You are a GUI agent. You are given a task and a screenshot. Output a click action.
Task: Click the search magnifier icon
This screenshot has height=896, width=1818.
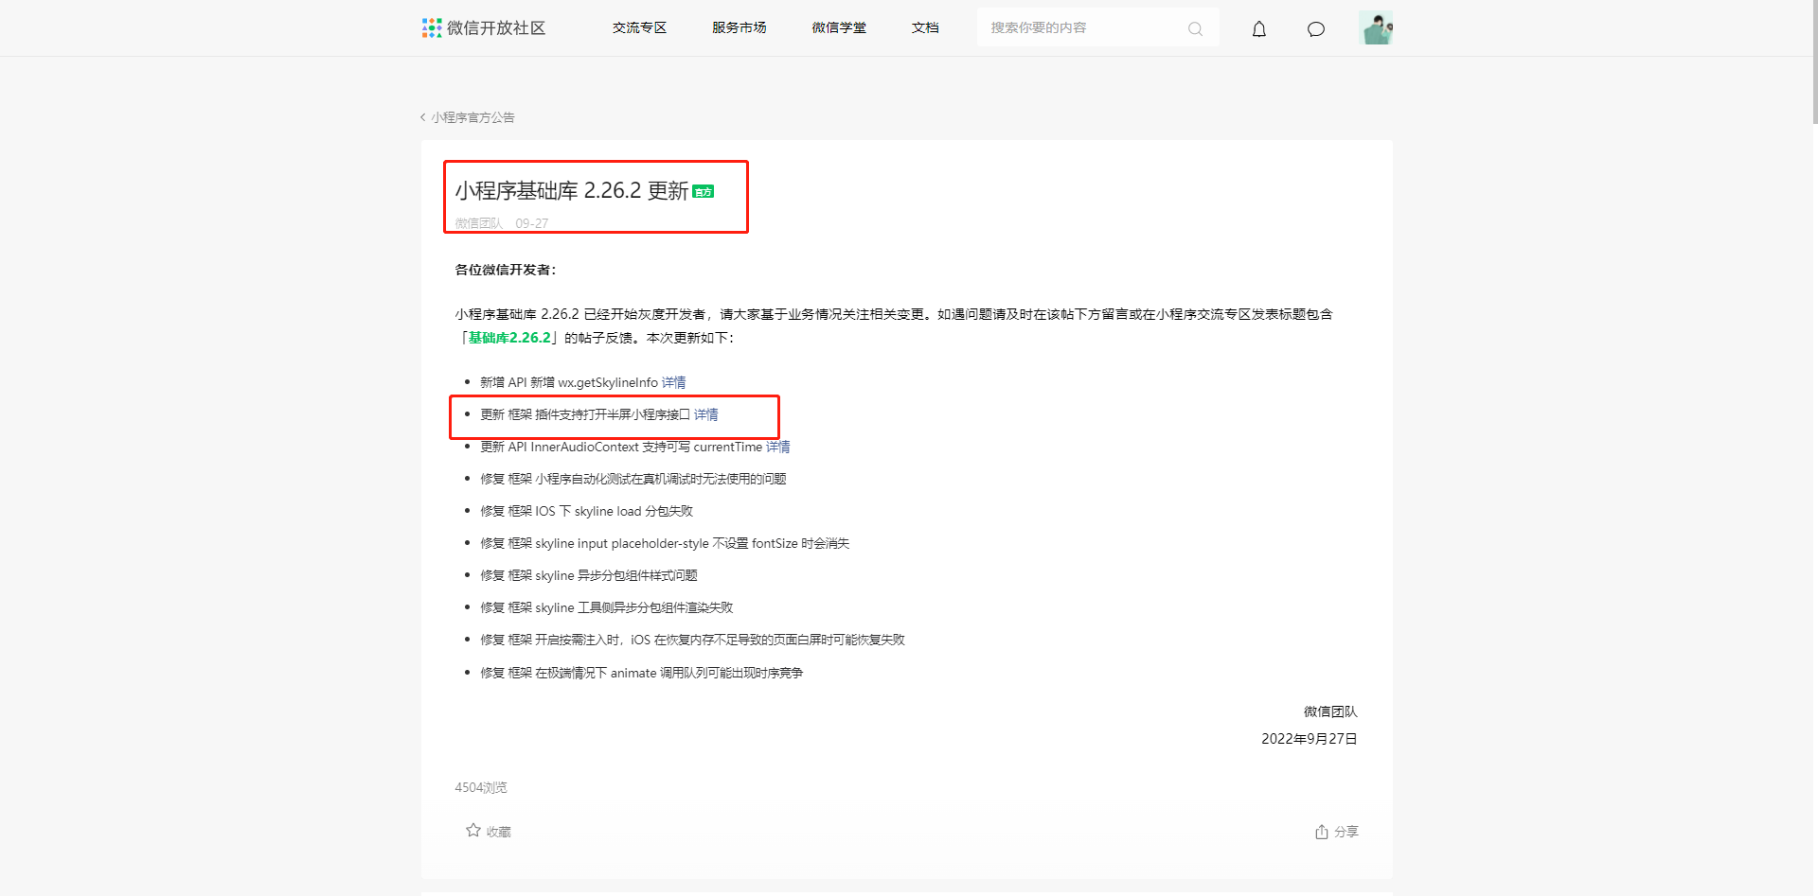(x=1195, y=29)
